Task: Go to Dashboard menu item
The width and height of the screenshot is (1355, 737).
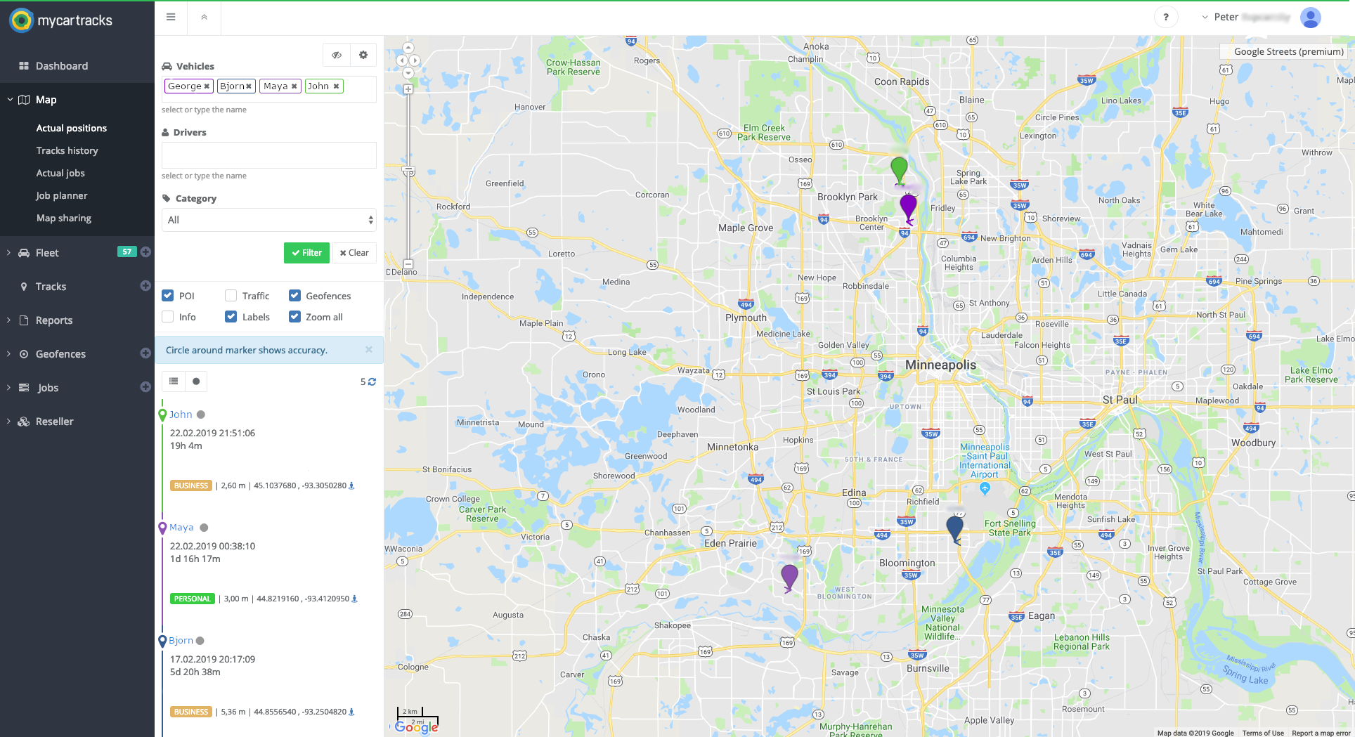Action: (62, 66)
